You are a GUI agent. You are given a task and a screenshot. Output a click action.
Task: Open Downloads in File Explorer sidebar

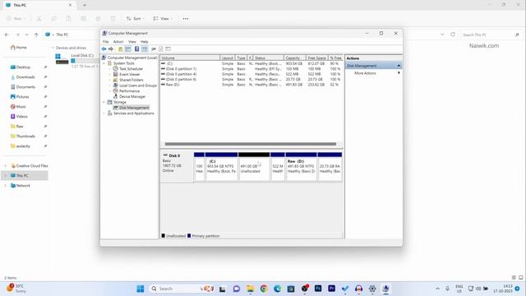25,77
